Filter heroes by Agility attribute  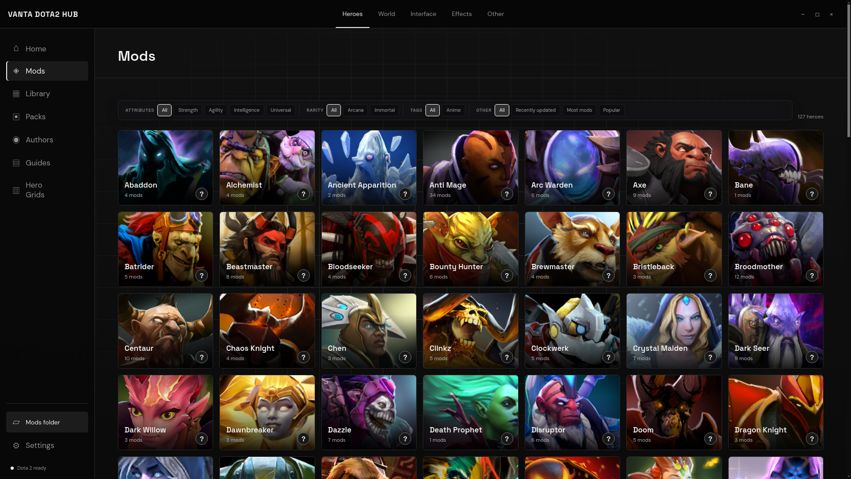(x=216, y=110)
